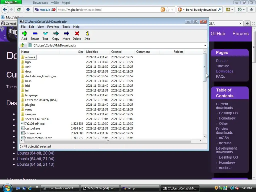256x192 pixels.
Task: Click the Windows Start orb
Action: pyautogui.click(x=7, y=188)
